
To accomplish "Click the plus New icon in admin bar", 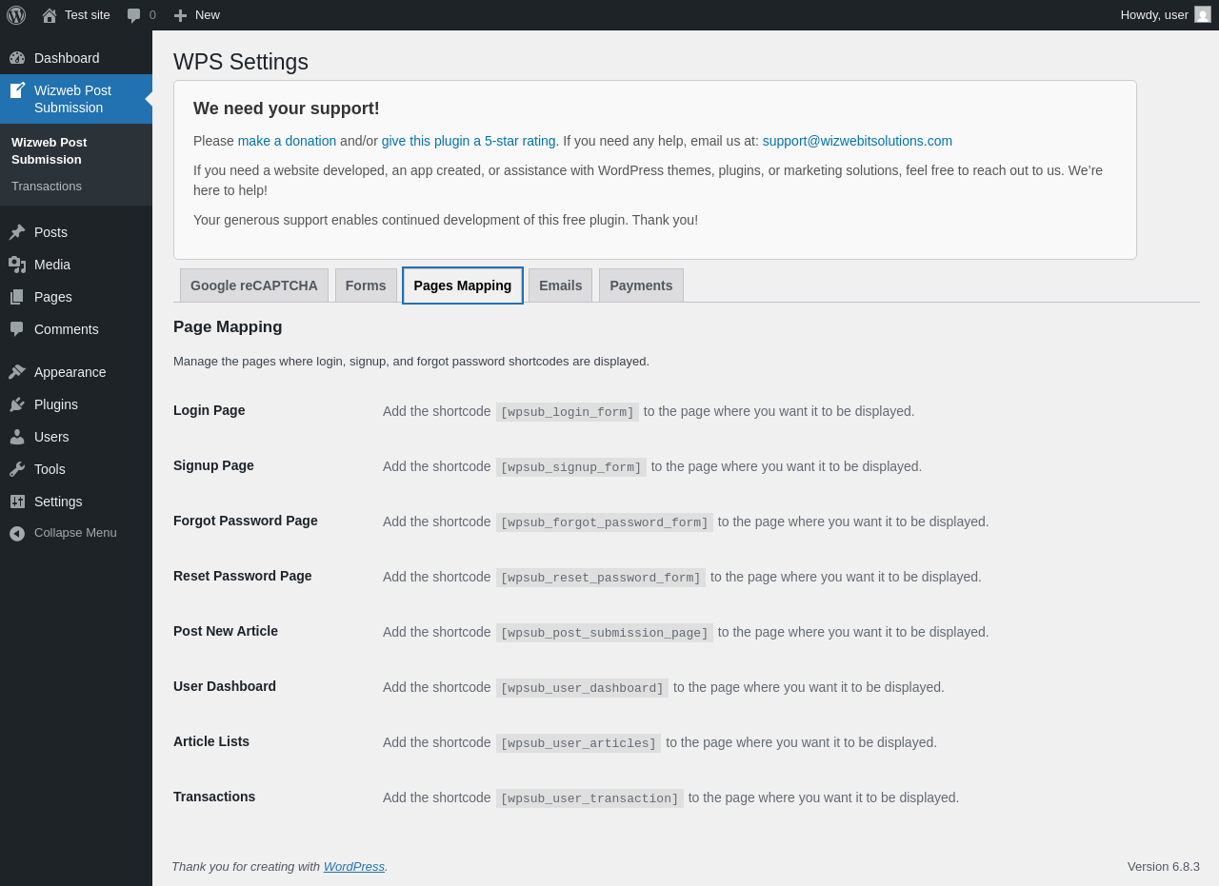I will pos(180,15).
